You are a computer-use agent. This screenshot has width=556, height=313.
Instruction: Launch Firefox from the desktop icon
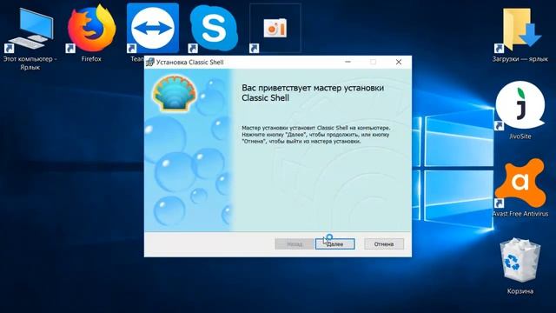tap(91, 29)
